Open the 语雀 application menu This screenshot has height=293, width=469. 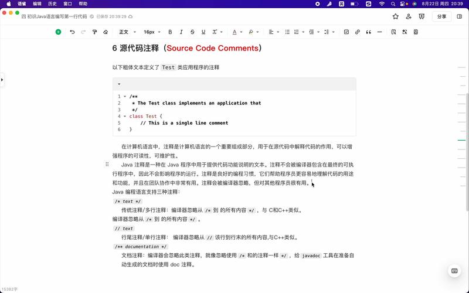pos(22,4)
